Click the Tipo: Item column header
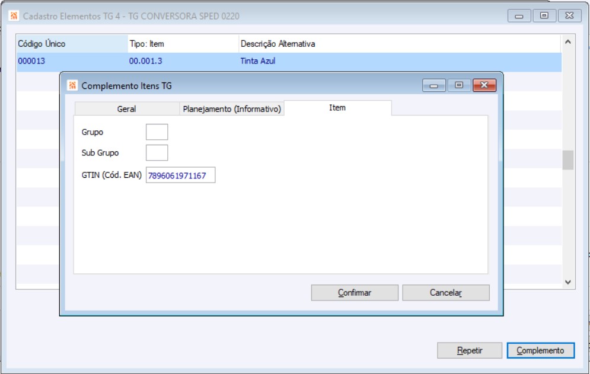 183,44
